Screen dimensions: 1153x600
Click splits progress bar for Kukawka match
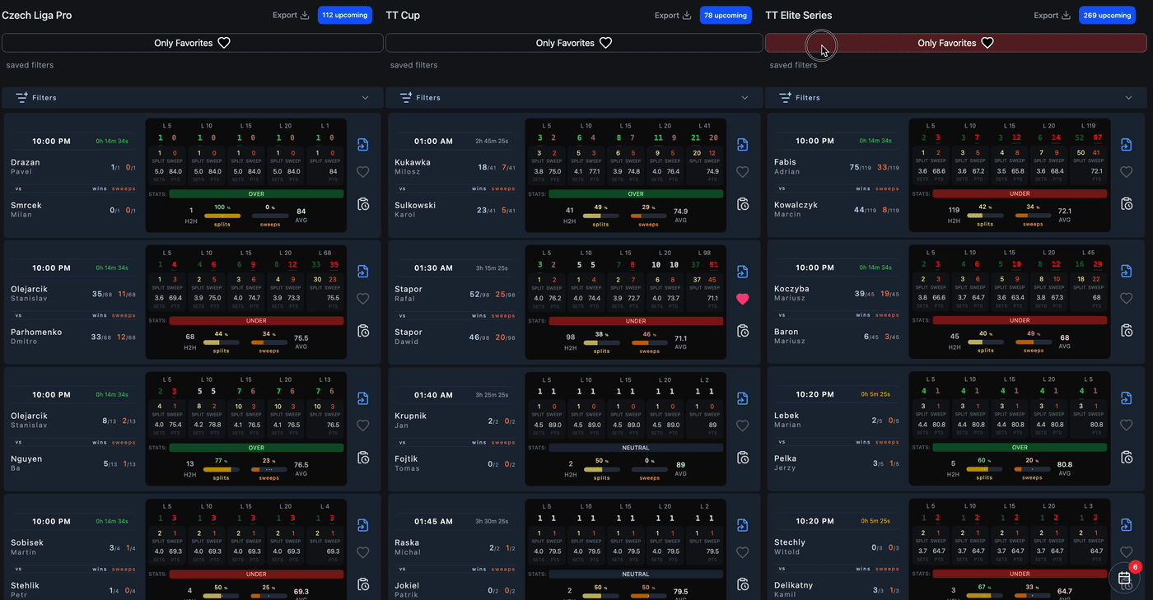coord(600,216)
